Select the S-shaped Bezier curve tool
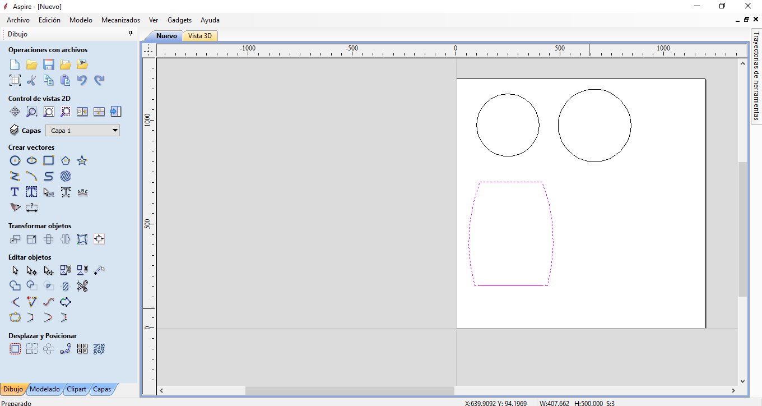Viewport: 762px width, 406px height. pyautogui.click(x=49, y=177)
